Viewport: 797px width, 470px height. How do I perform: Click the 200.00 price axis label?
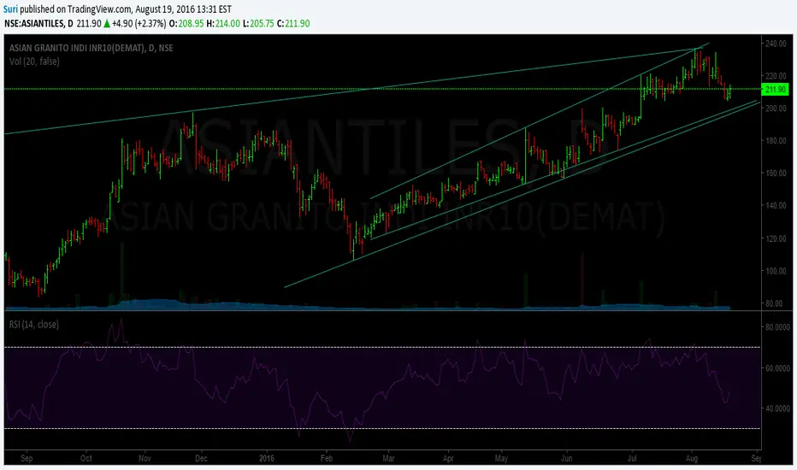tap(776, 109)
